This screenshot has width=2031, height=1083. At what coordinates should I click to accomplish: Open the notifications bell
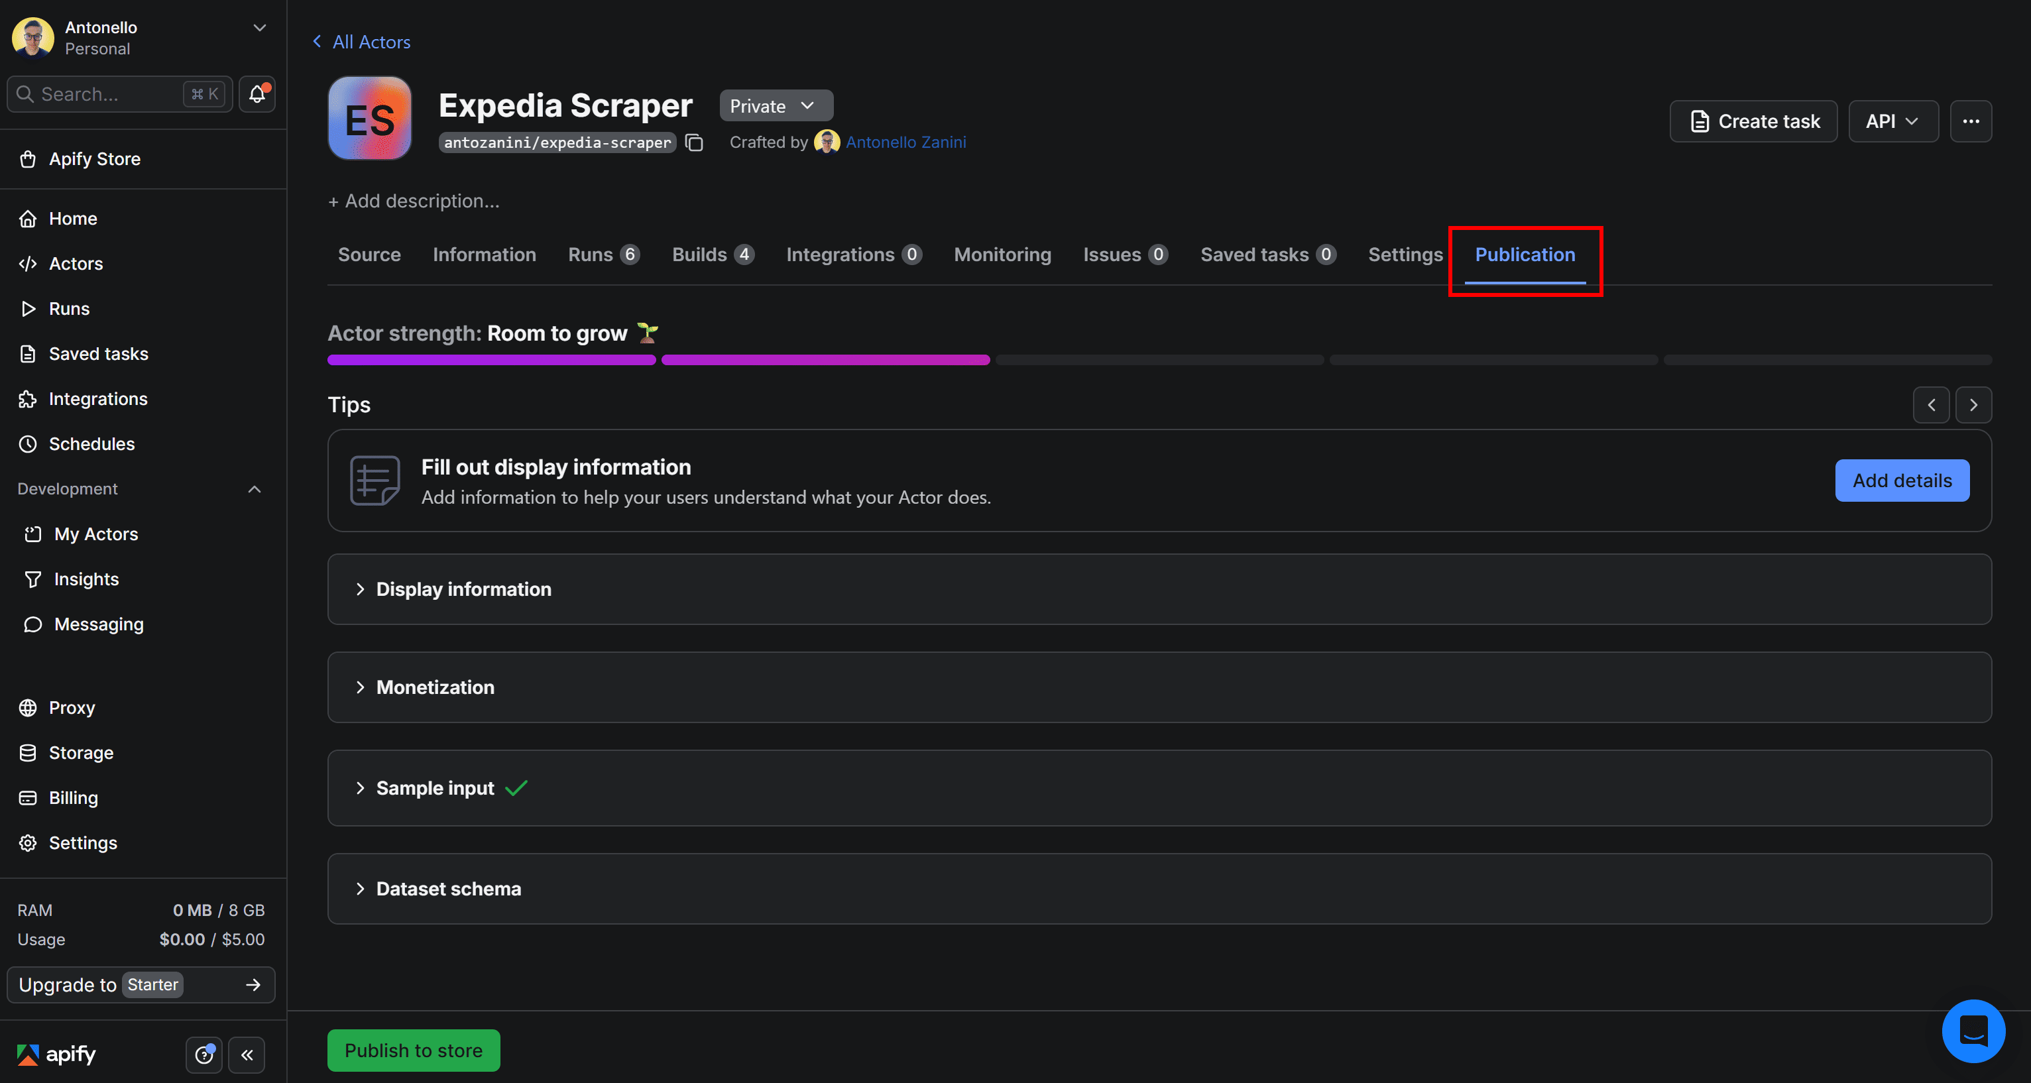pyautogui.click(x=255, y=94)
